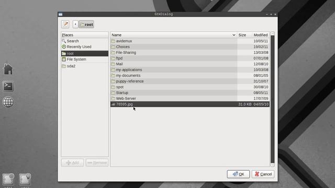Viewport: 335px width, 188px height.
Task: Click the Search magnifier icon
Action: pos(64,41)
